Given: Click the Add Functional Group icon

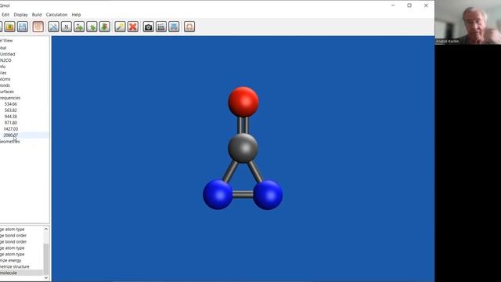Looking at the screenshot, I should click(x=79, y=27).
